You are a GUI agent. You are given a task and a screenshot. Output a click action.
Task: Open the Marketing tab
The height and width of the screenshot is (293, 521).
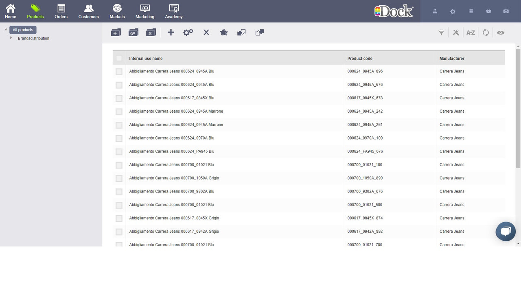pyautogui.click(x=145, y=11)
